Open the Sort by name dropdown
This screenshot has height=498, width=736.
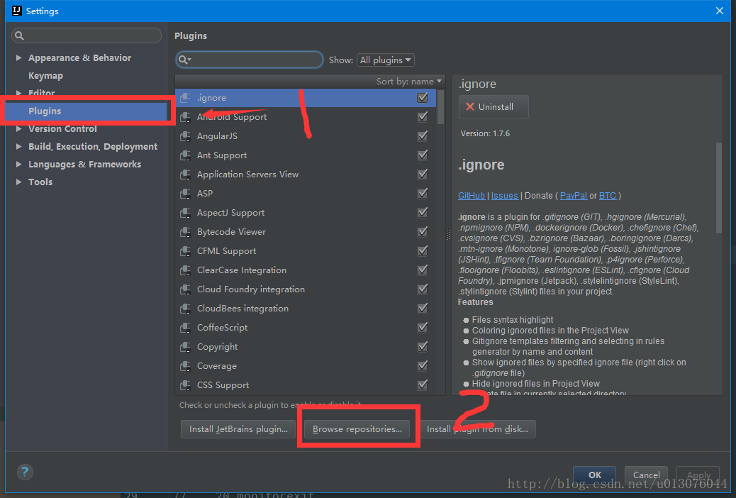click(x=409, y=82)
